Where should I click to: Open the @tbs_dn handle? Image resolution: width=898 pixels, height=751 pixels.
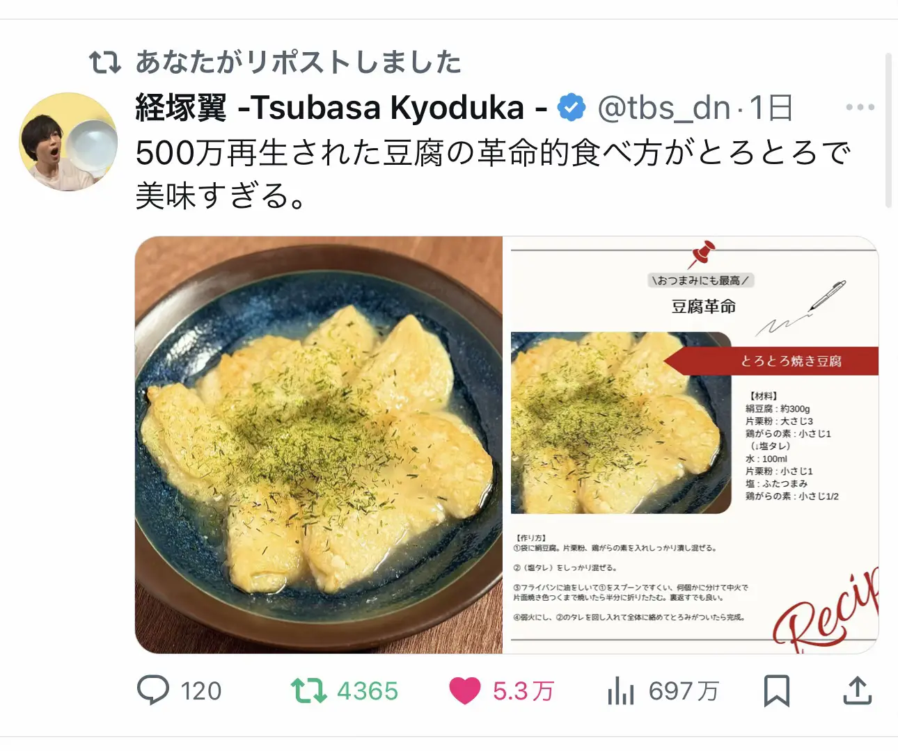pos(663,108)
